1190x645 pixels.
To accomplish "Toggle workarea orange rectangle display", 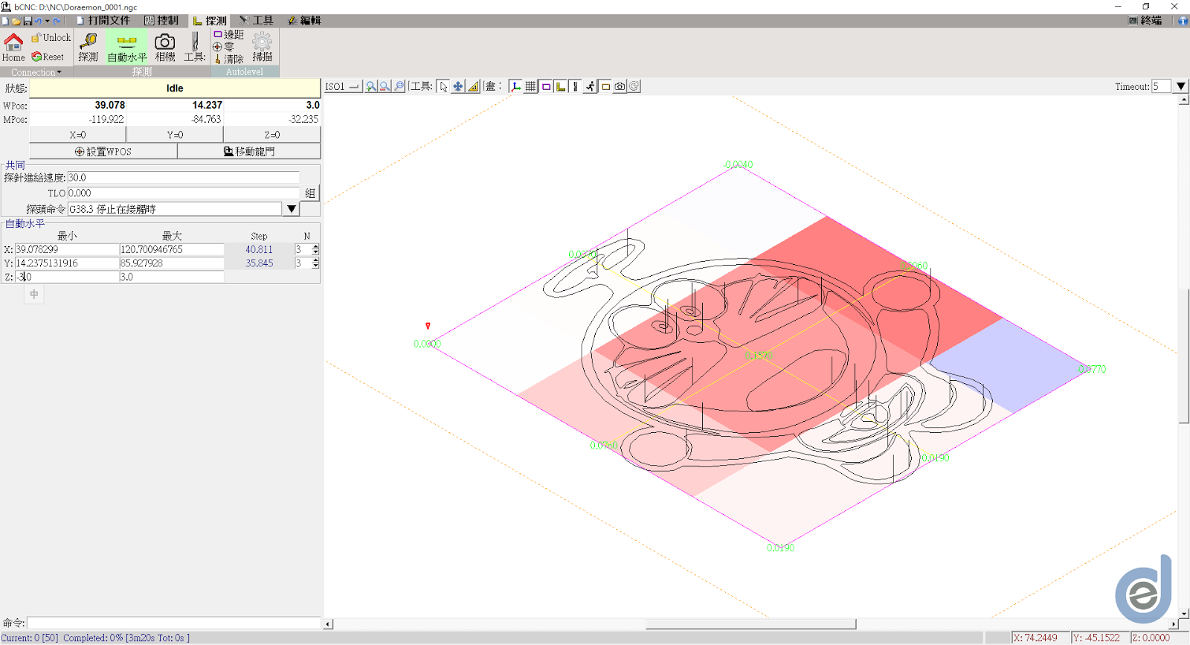I will pos(605,86).
